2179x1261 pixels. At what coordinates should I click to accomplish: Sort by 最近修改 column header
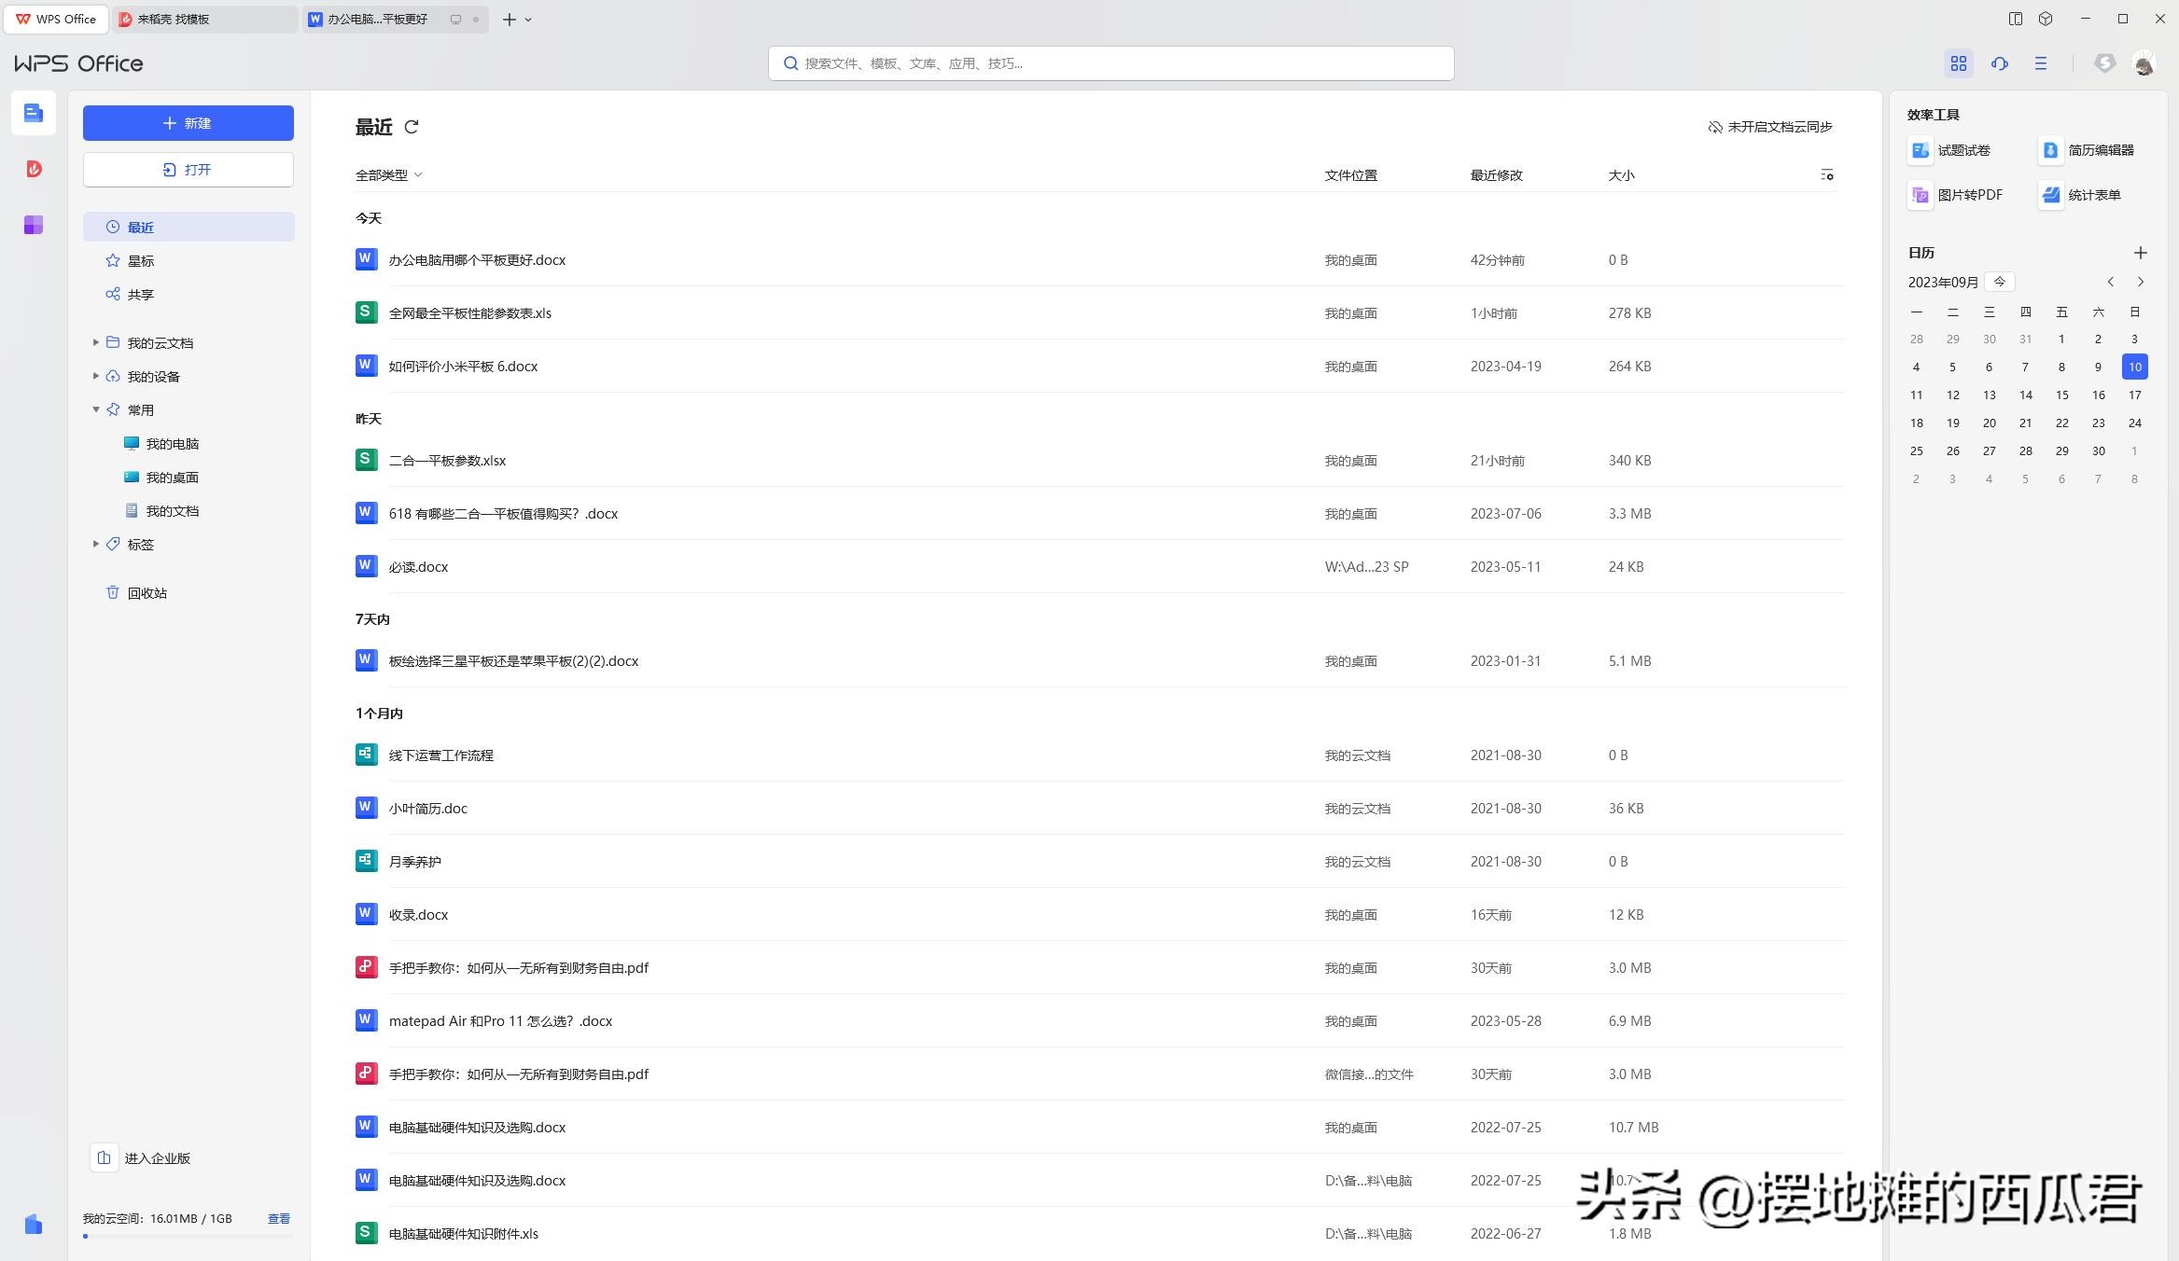point(1496,174)
